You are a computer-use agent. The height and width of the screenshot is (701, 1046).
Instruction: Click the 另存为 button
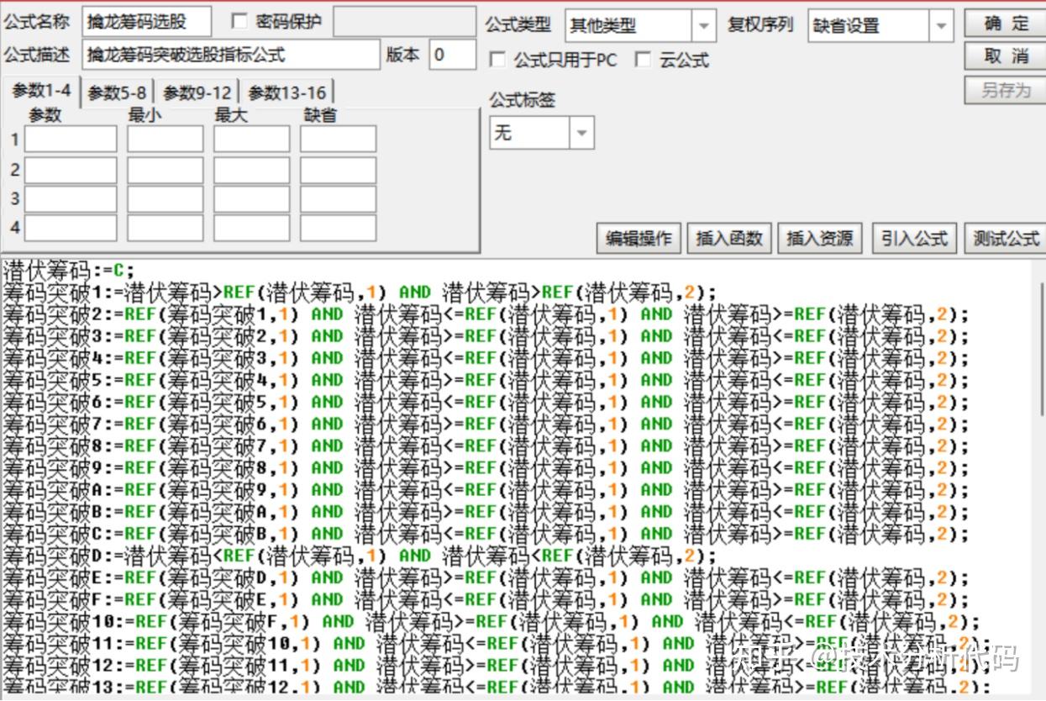click(1006, 90)
